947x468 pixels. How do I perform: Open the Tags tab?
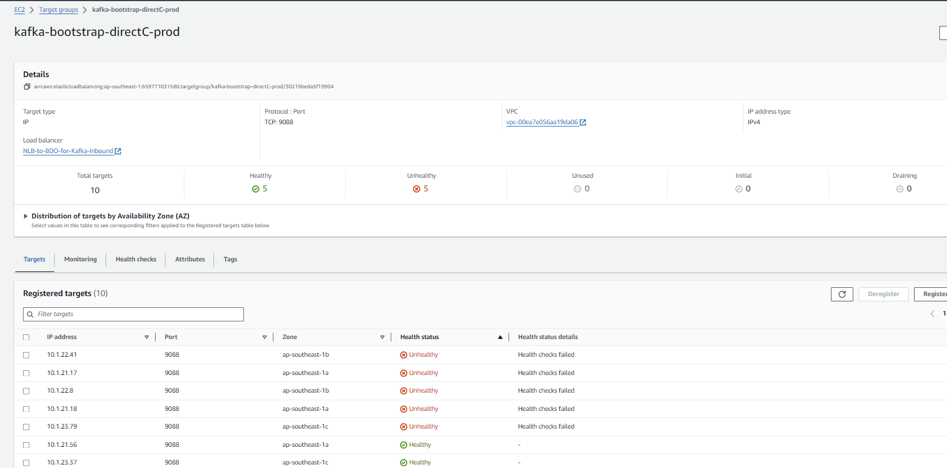point(230,260)
